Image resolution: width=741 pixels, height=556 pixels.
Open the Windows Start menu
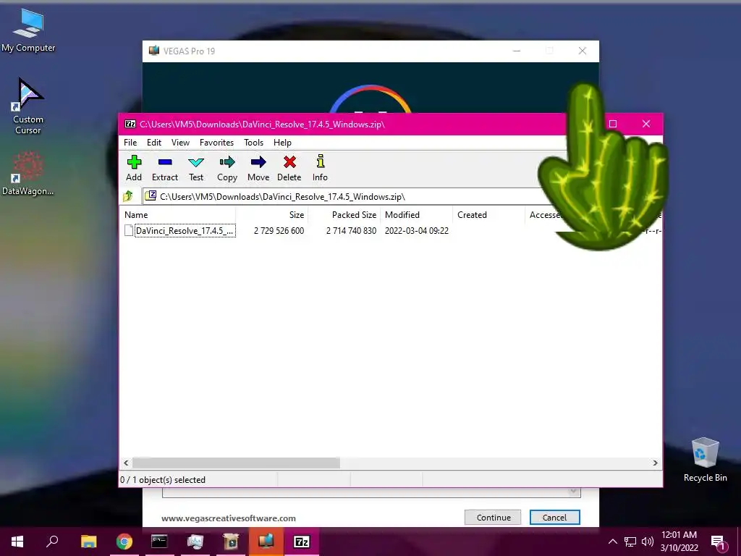[17, 542]
